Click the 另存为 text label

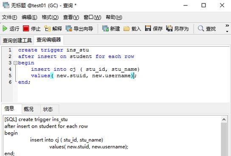click(181, 29)
